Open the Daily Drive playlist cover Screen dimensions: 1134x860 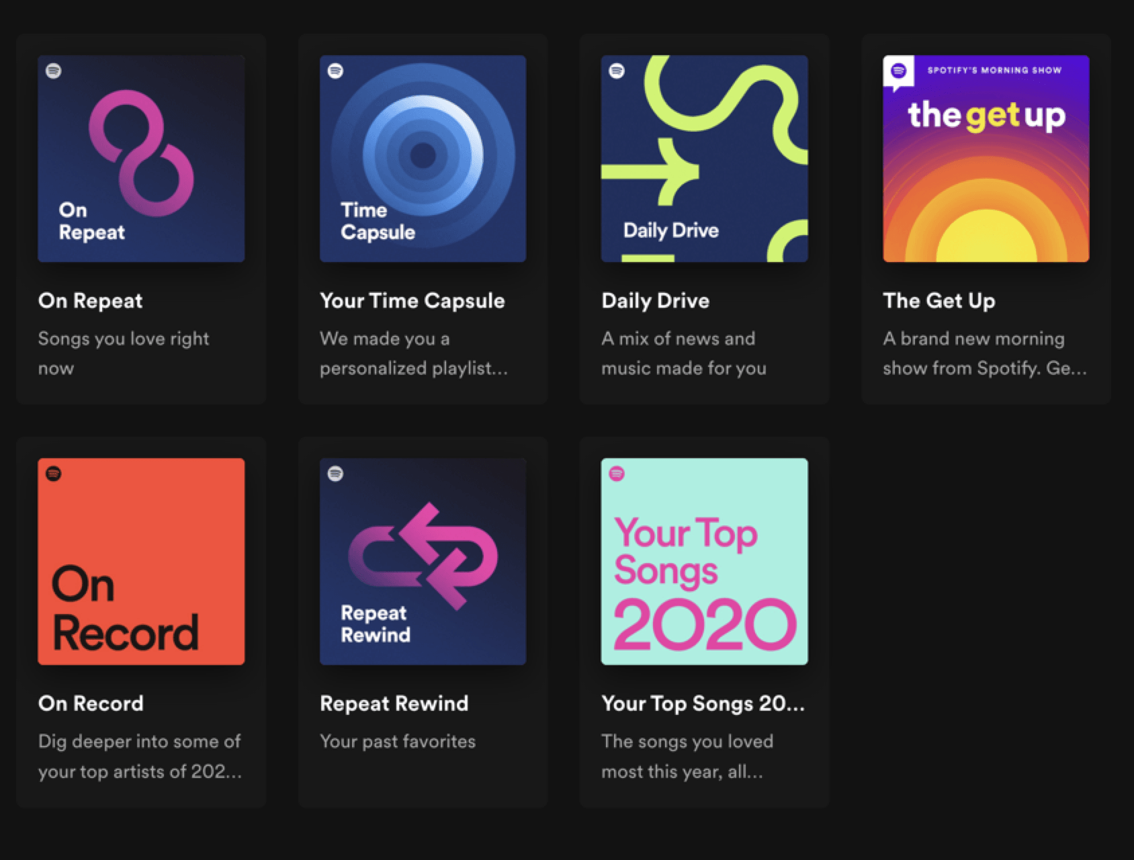pyautogui.click(x=704, y=159)
